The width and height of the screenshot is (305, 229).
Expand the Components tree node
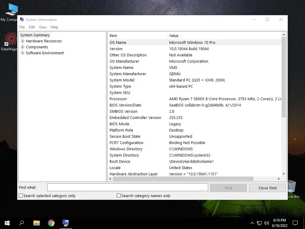pyautogui.click(x=23, y=47)
